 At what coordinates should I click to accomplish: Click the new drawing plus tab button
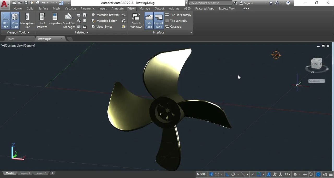[x=70, y=39]
